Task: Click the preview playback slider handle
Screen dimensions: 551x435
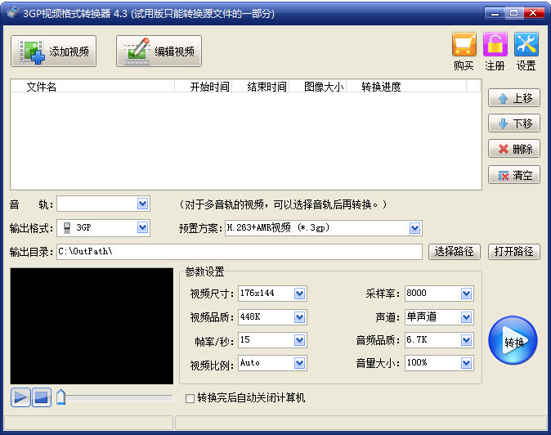Action: coord(61,397)
